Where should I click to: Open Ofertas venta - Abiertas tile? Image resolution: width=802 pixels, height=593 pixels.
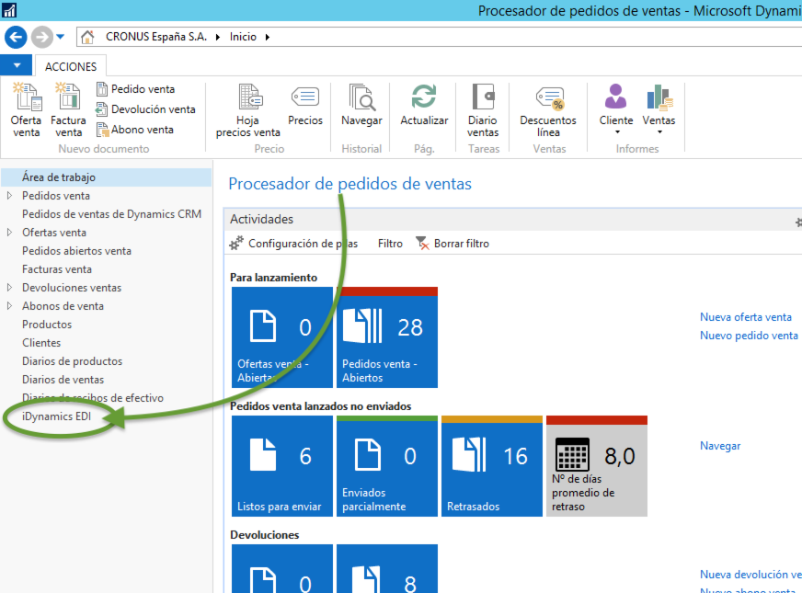[282, 337]
